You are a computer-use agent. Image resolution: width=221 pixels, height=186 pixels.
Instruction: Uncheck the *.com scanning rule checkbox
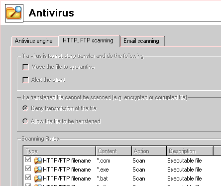coord(28,160)
